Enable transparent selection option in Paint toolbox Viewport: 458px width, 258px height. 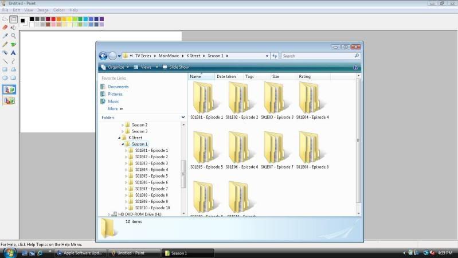(9, 101)
